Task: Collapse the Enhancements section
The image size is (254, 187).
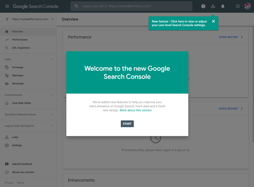Action: (x=51, y=95)
